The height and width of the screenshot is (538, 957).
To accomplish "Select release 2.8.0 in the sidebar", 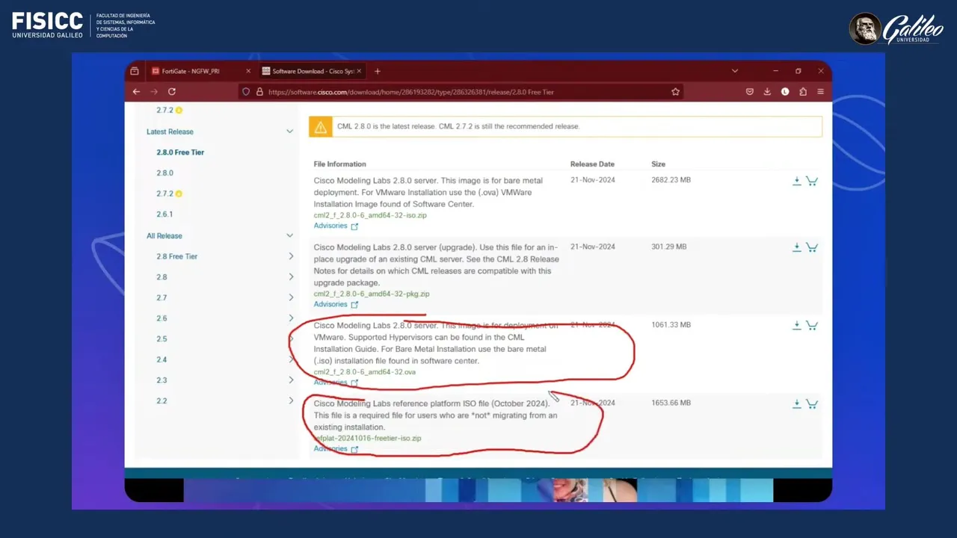I will coord(164,173).
